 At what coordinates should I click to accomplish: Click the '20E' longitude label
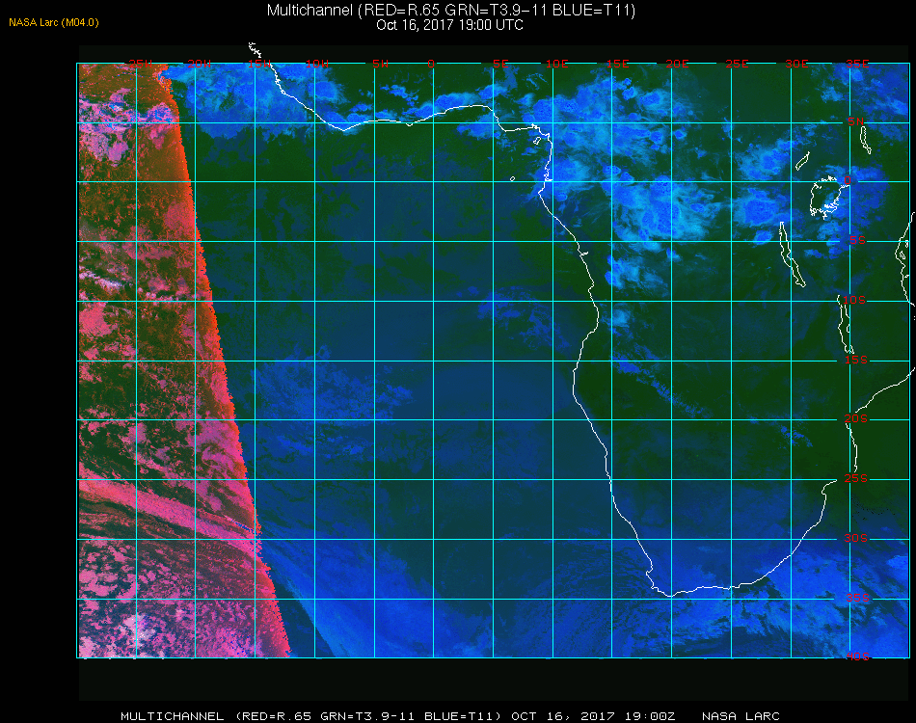677,63
